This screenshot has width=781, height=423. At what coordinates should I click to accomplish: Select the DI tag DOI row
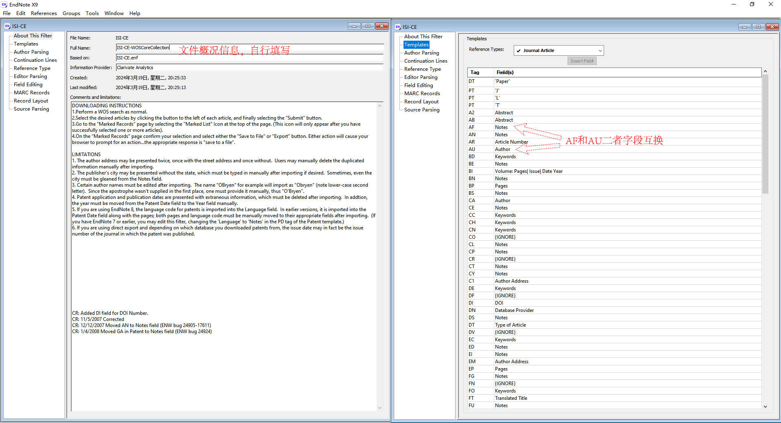point(614,303)
